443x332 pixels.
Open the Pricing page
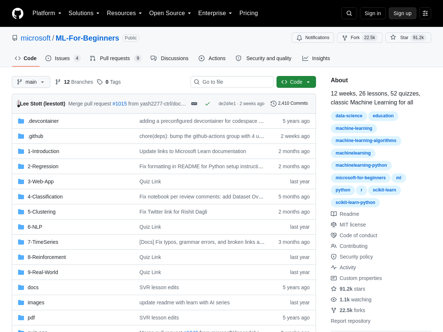(x=248, y=13)
